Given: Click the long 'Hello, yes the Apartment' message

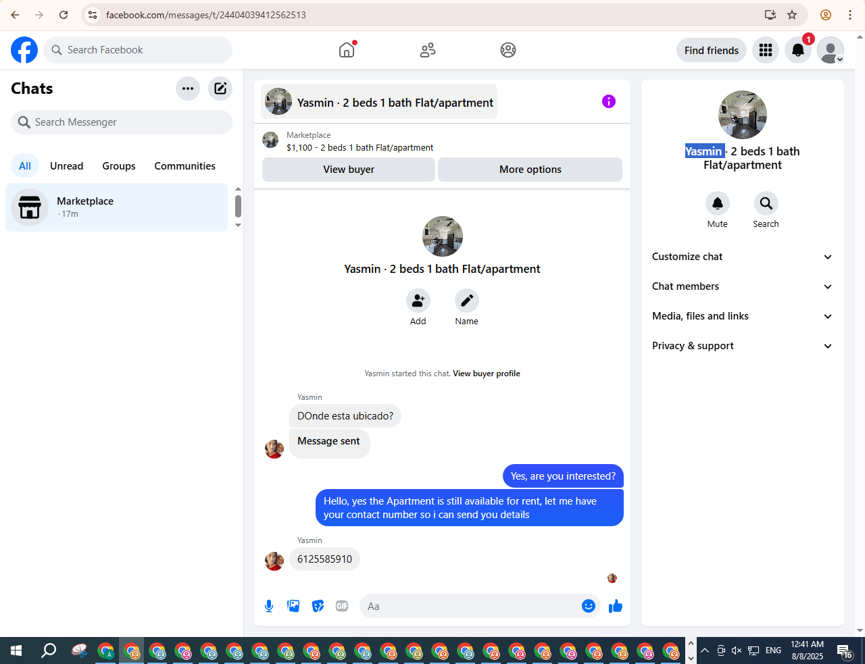Looking at the screenshot, I should coord(470,508).
